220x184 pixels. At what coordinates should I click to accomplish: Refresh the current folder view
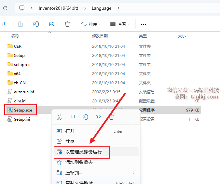click(x=5, y=8)
